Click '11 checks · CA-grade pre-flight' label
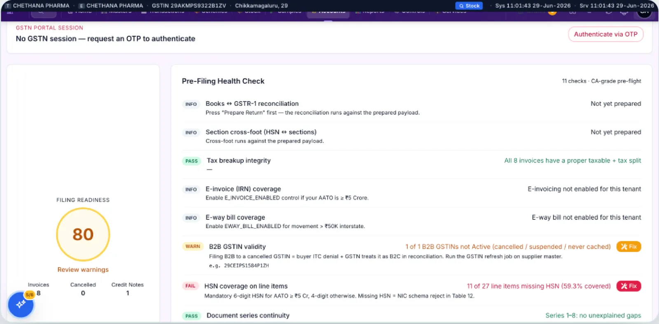This screenshot has width=659, height=324. click(601, 81)
